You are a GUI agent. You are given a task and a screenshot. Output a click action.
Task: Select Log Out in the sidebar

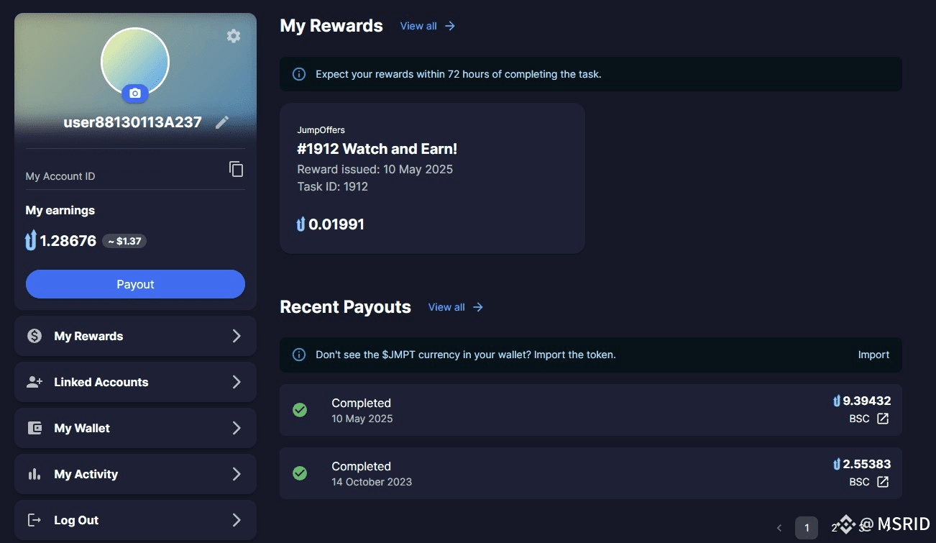pyautogui.click(x=135, y=520)
